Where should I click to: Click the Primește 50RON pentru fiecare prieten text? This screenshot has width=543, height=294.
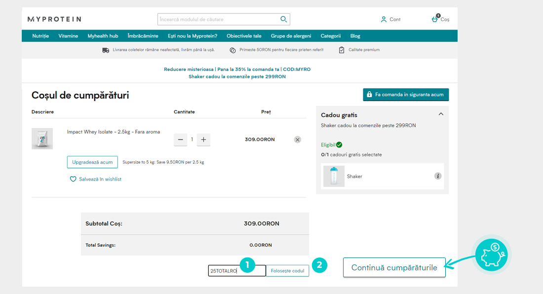pyautogui.click(x=281, y=50)
